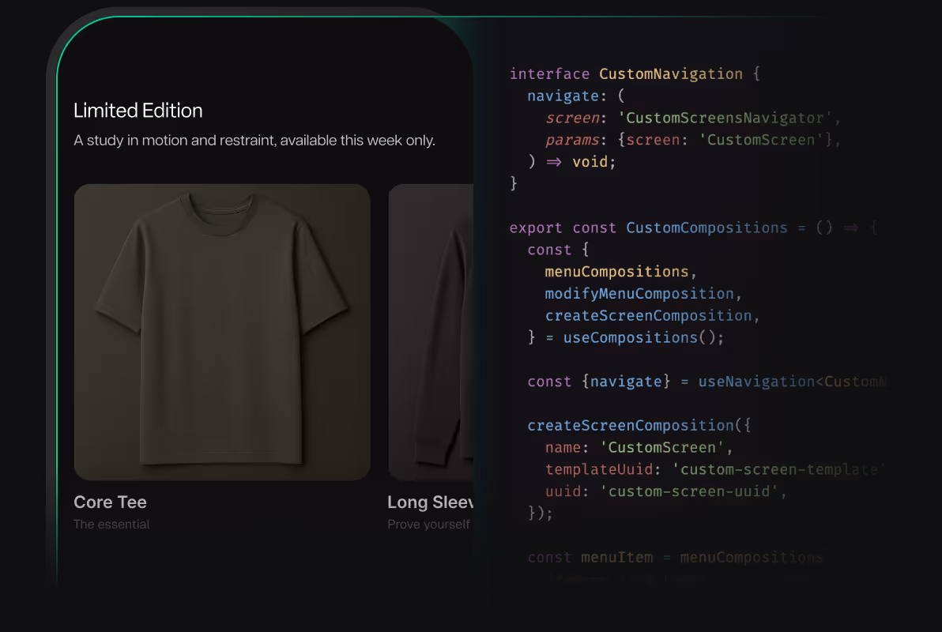
Task: Click 'createScreenComposition({' call line
Action: [x=639, y=425]
